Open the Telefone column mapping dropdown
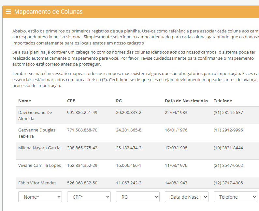The image size is (259, 211). (x=236, y=197)
